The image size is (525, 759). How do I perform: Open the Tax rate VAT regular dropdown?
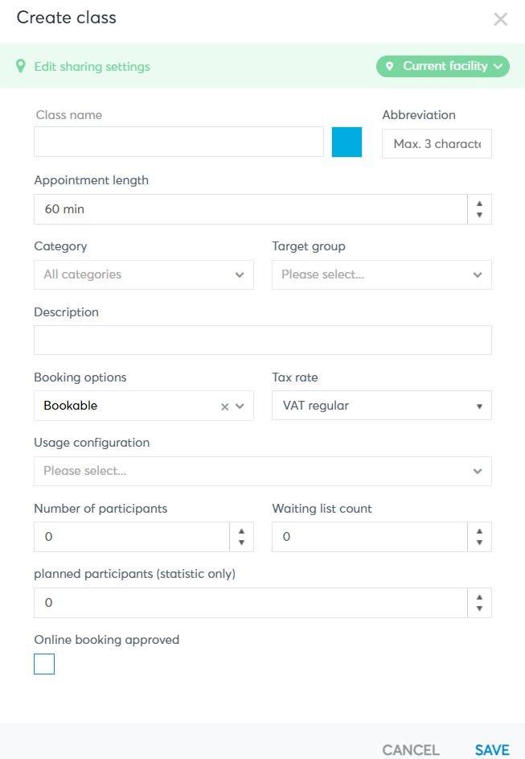coord(381,406)
